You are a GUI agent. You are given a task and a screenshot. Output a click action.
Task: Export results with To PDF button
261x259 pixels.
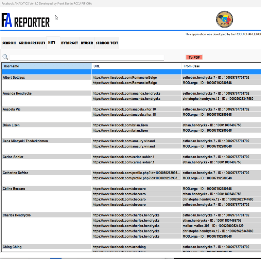point(194,57)
